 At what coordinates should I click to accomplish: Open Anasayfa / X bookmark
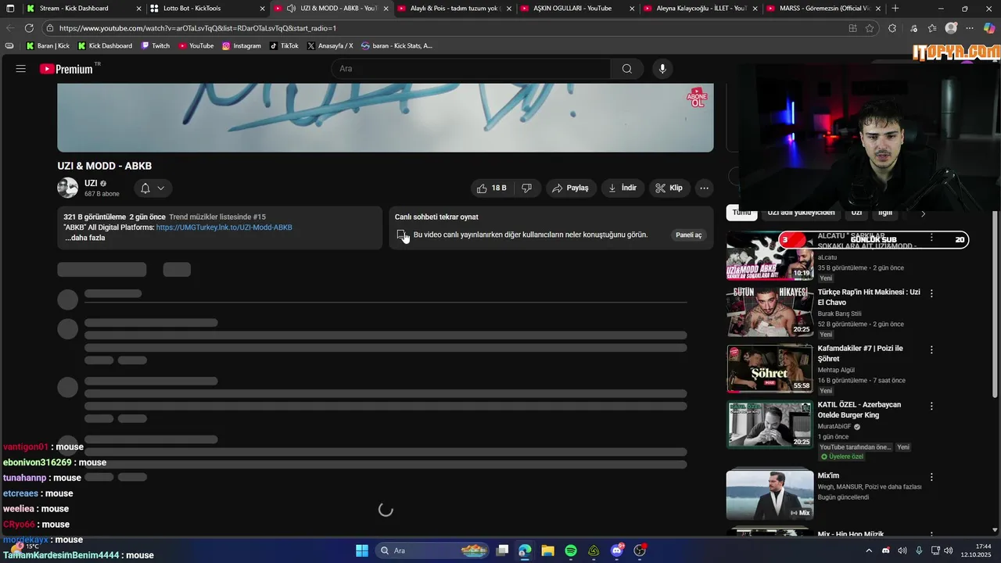pyautogui.click(x=330, y=46)
